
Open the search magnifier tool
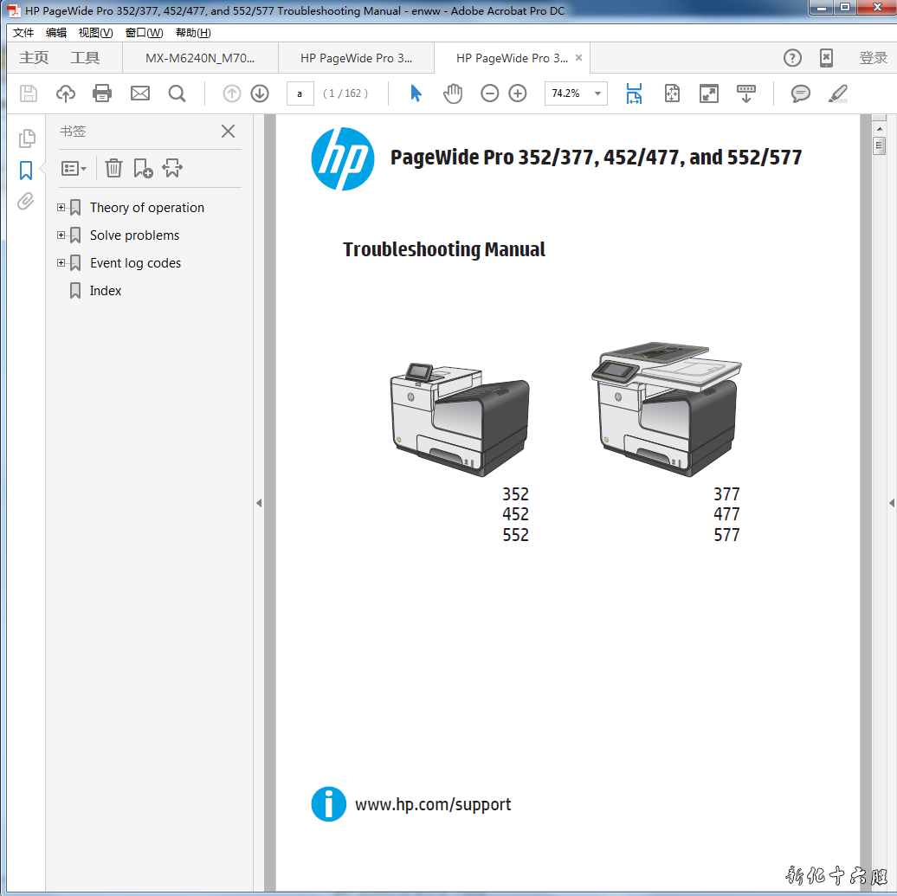click(177, 93)
